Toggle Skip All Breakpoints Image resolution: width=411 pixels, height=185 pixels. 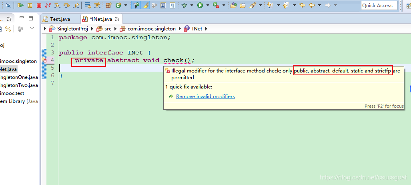click(x=8, y=5)
